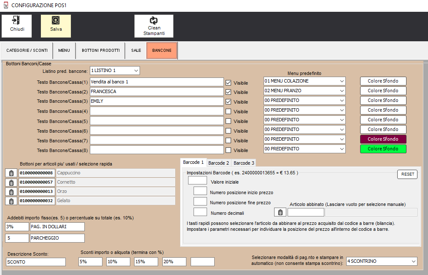Click the 0100000000008 article code field
The width and height of the screenshot is (428, 275).
click(37, 173)
